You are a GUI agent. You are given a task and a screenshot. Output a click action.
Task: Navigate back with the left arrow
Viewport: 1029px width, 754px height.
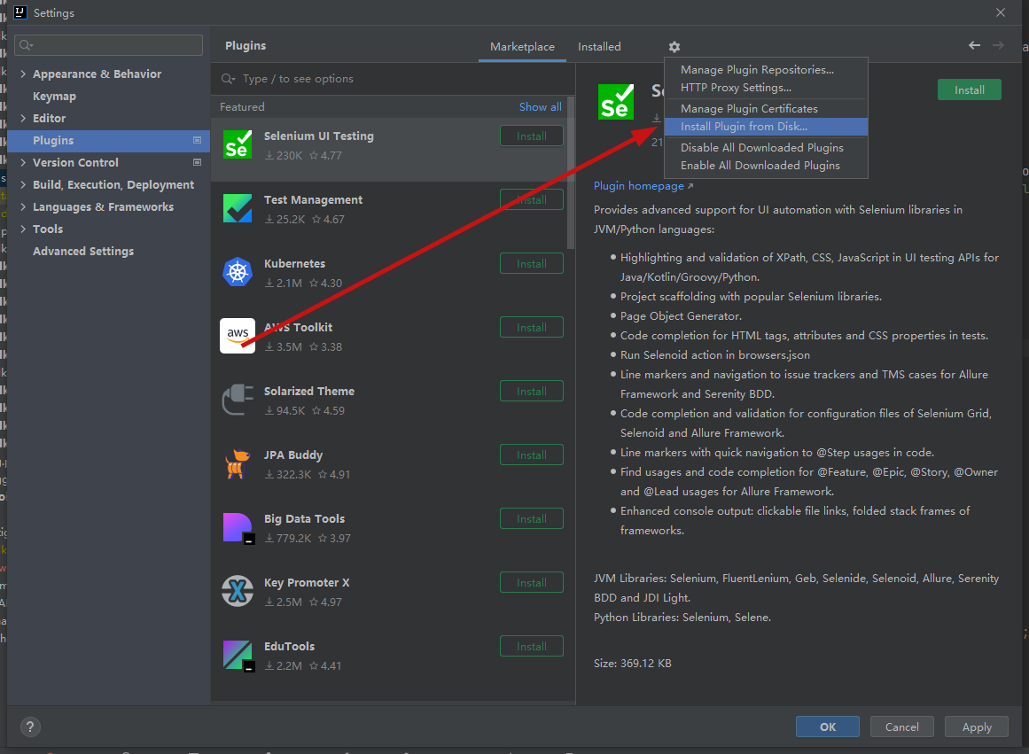(974, 45)
